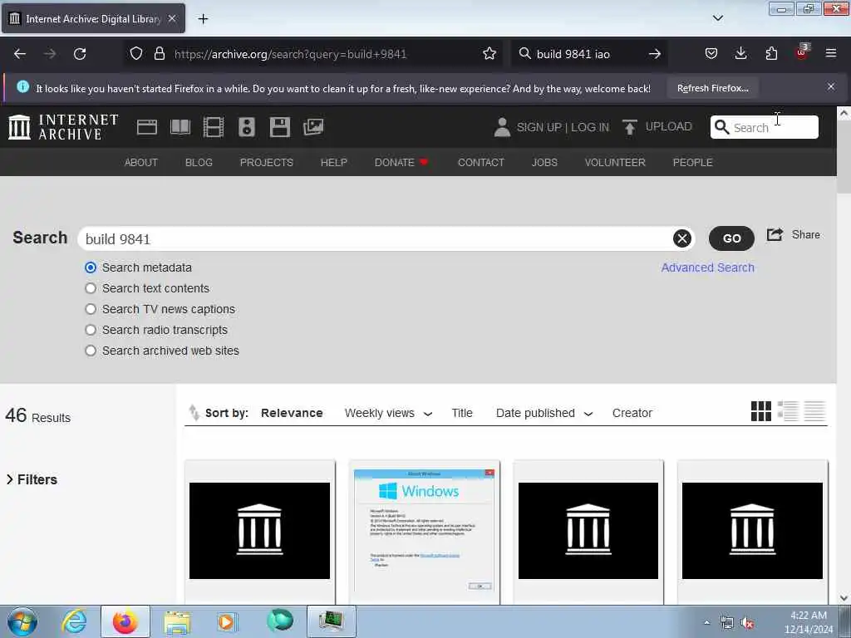Switch to compact list view
Viewport: 851px width, 638px height.
[x=814, y=411]
